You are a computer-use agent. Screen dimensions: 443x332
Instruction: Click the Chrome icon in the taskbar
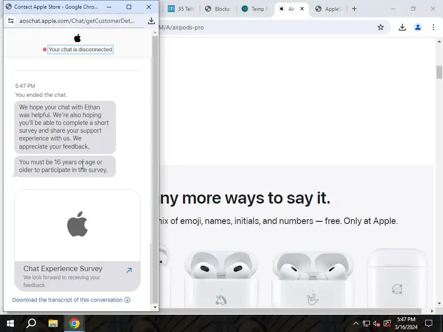[x=74, y=323]
